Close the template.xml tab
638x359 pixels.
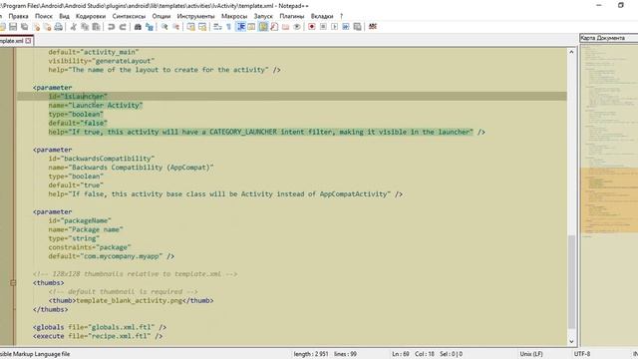pyautogui.click(x=28, y=41)
